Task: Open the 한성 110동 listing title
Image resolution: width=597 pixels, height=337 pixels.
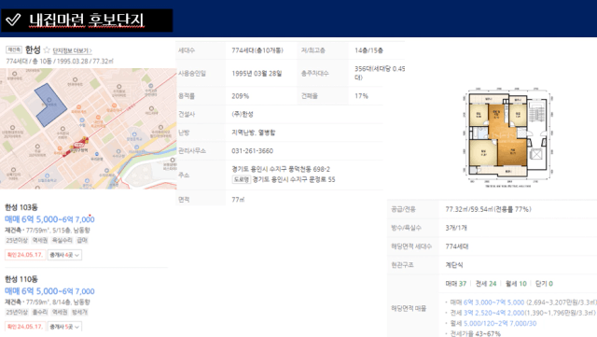Action: coord(21,279)
